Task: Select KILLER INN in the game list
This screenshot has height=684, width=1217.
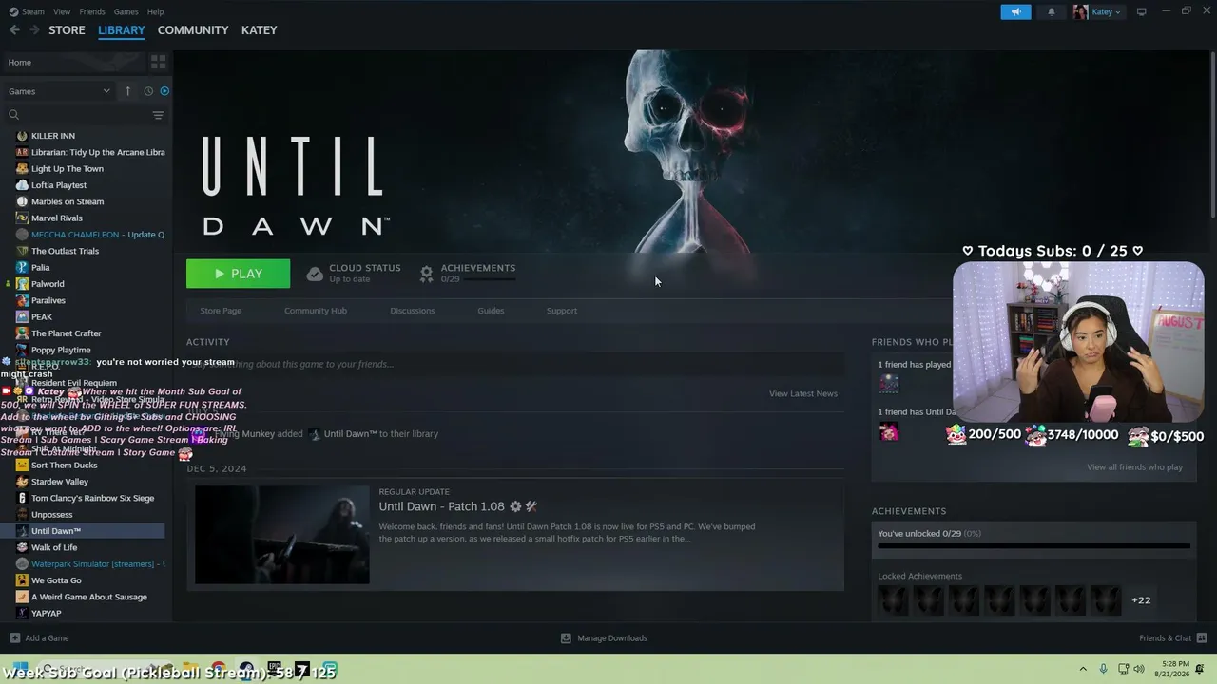Action: 53,136
